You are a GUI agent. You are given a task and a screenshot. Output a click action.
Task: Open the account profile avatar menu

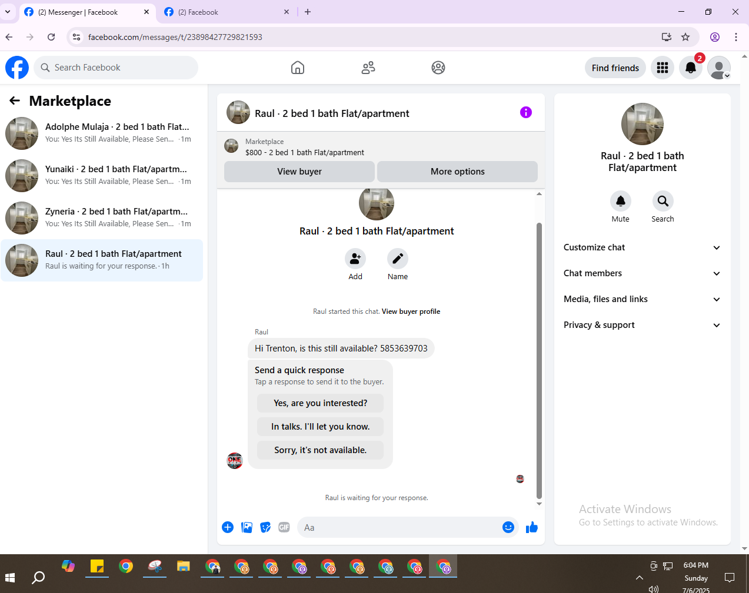coord(719,68)
